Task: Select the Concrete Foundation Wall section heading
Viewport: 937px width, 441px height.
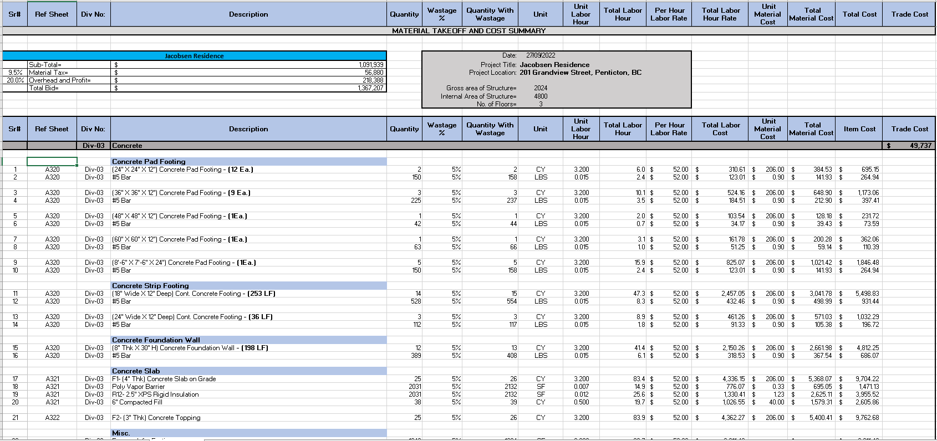Action: [248, 340]
